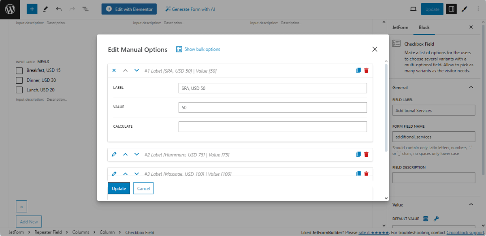Screen dimensions: 486x236
Task: Expand the Value section in sidebar
Action: (x=471, y=205)
